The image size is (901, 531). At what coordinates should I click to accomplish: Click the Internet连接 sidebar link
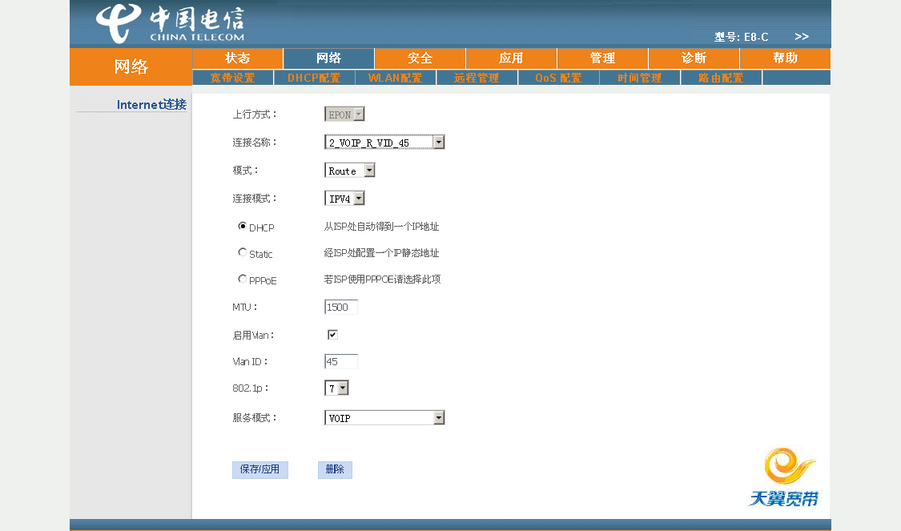click(x=151, y=105)
